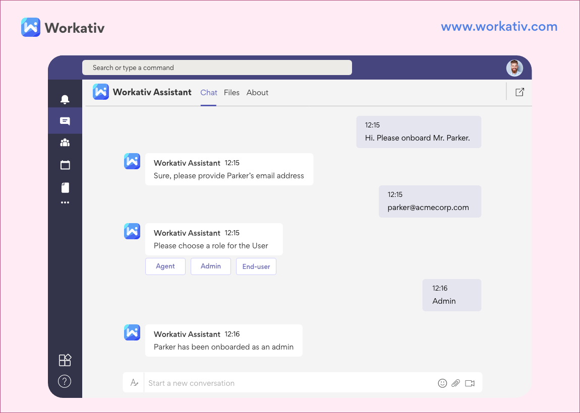Choose the Agent role button

[165, 266]
